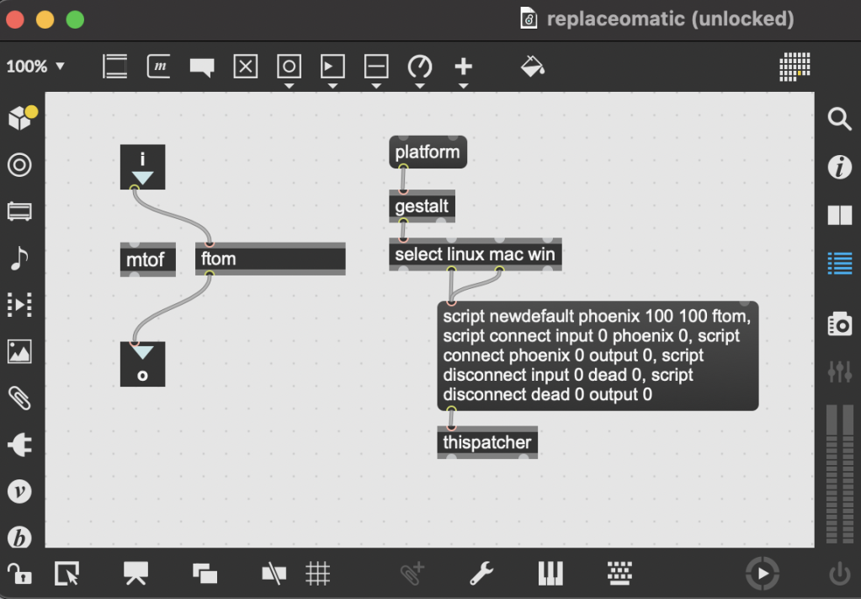Select the mtof object box
Image resolution: width=861 pixels, height=599 pixels.
point(148,259)
